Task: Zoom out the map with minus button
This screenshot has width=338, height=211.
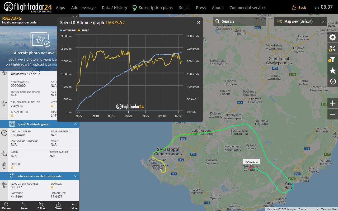Action: pyautogui.click(x=333, y=114)
